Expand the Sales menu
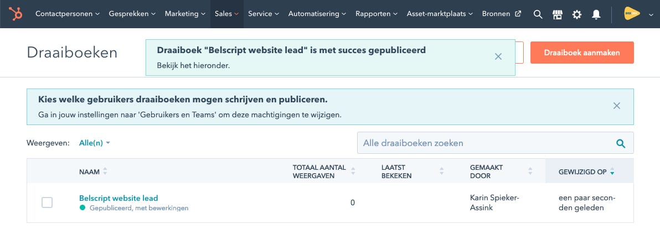 (x=227, y=14)
